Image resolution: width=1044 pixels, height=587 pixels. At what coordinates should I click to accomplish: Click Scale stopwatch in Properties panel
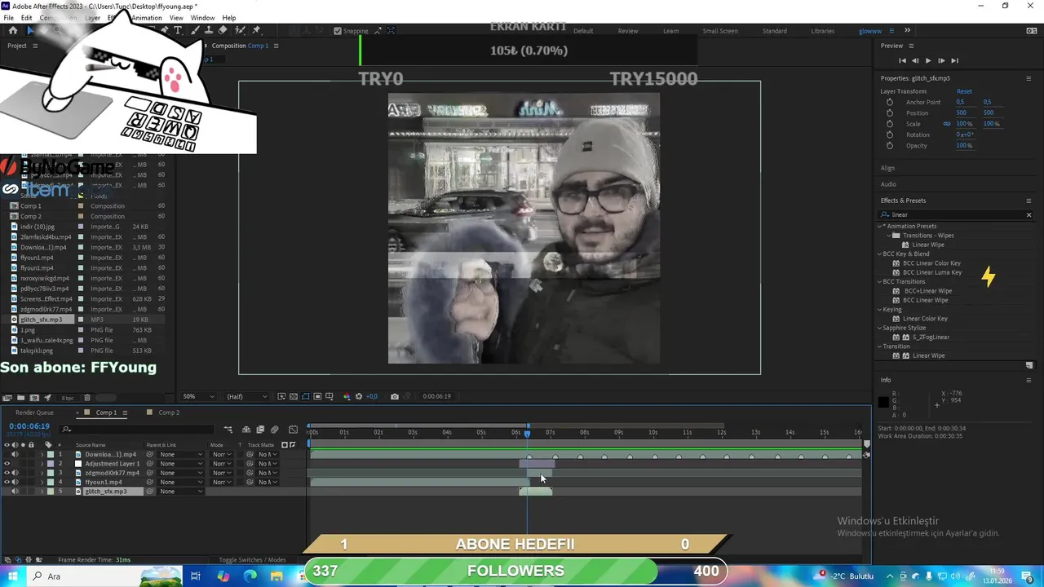(890, 124)
